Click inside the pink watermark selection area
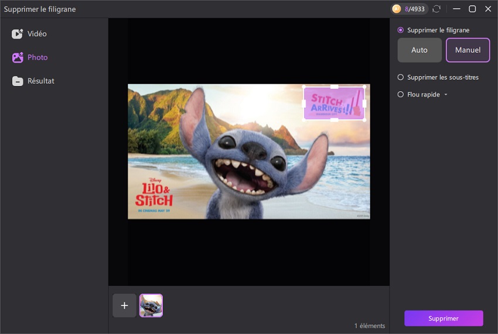This screenshot has height=334, width=498. pos(334,104)
